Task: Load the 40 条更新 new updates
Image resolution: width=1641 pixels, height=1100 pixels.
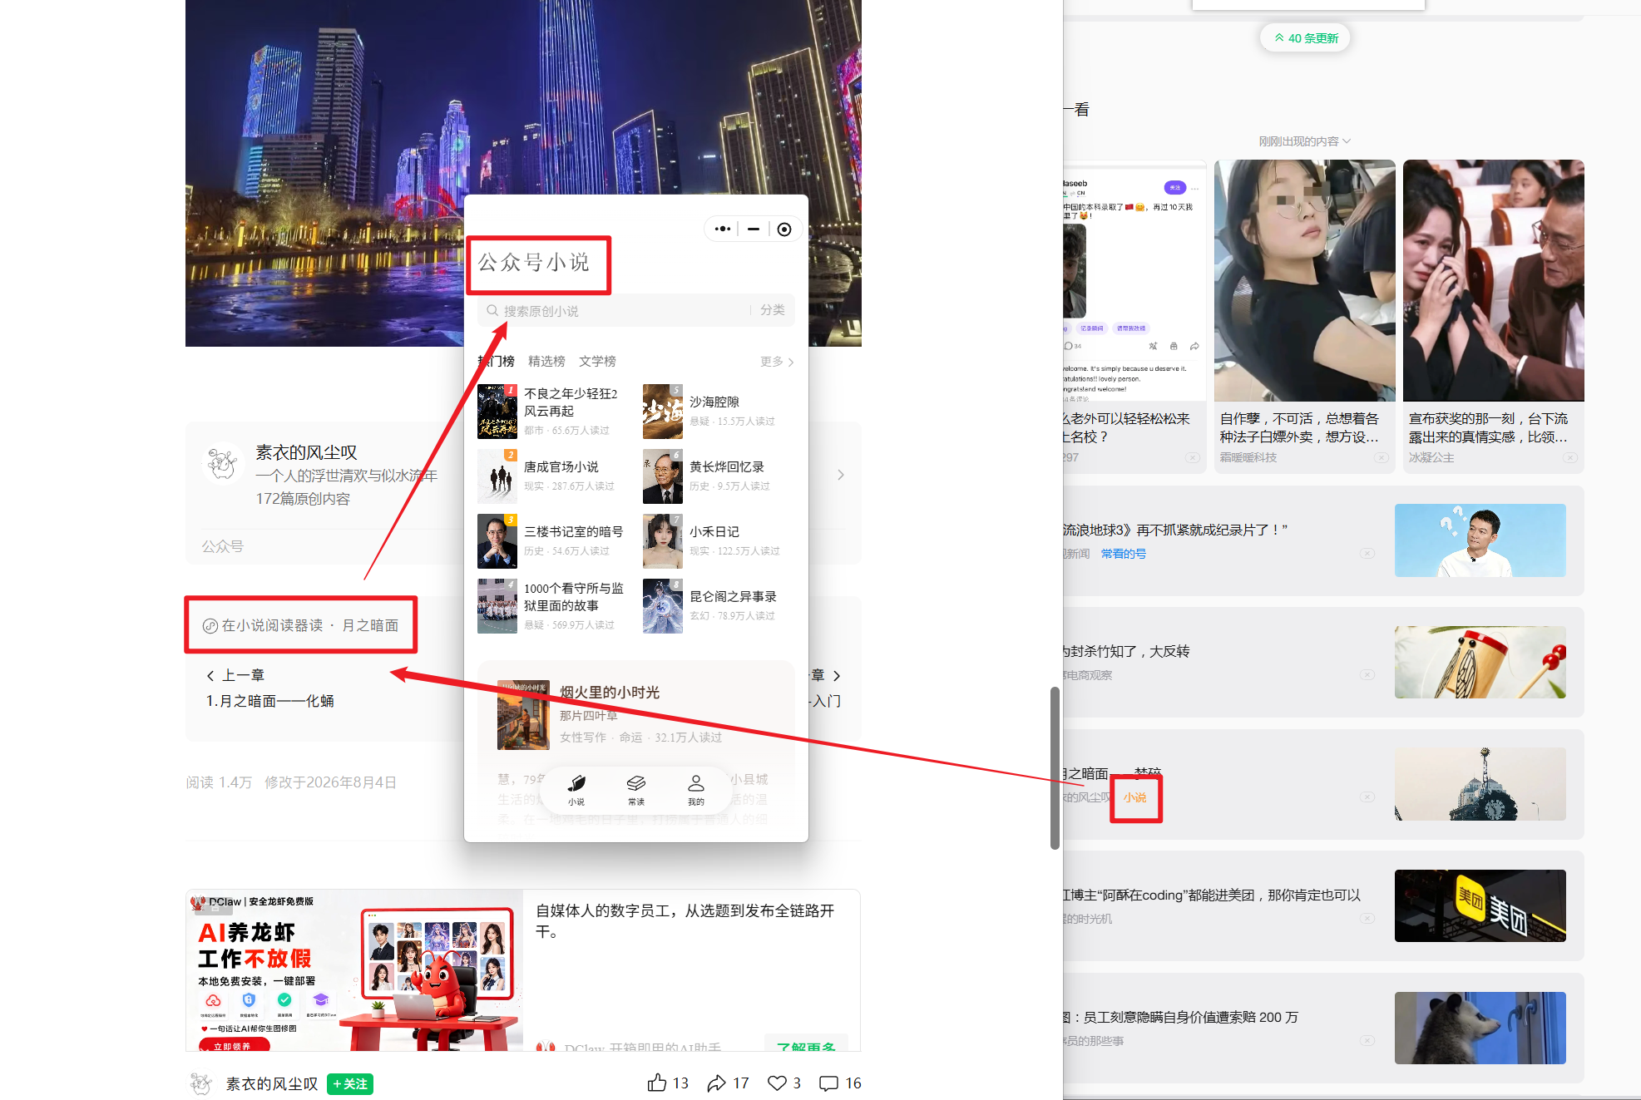Action: coord(1306,38)
